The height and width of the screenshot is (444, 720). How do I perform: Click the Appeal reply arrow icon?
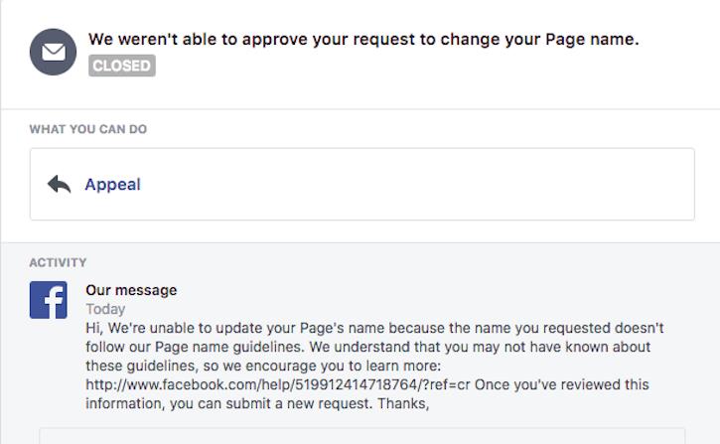pyautogui.click(x=60, y=185)
